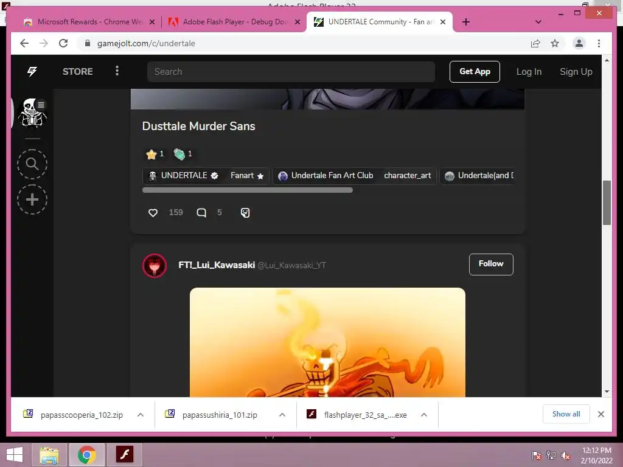Click the horizontal scrollbar under community tags

pyautogui.click(x=247, y=190)
